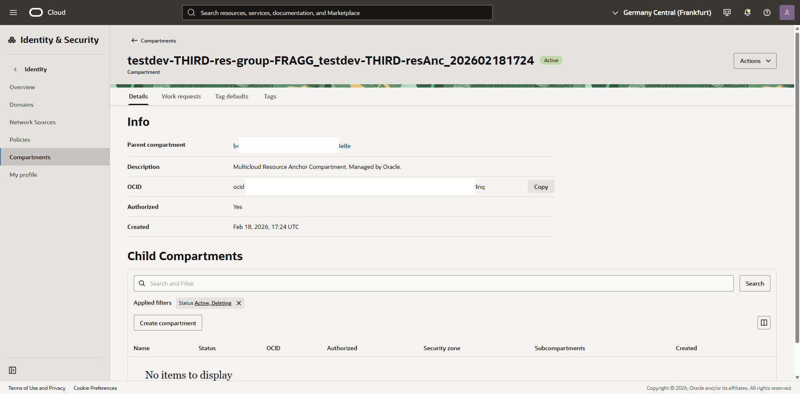This screenshot has width=800, height=394.
Task: Open the manage columns icon
Action: pyautogui.click(x=764, y=323)
